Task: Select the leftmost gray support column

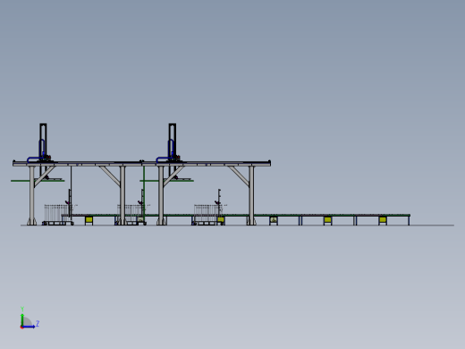Action: point(32,195)
